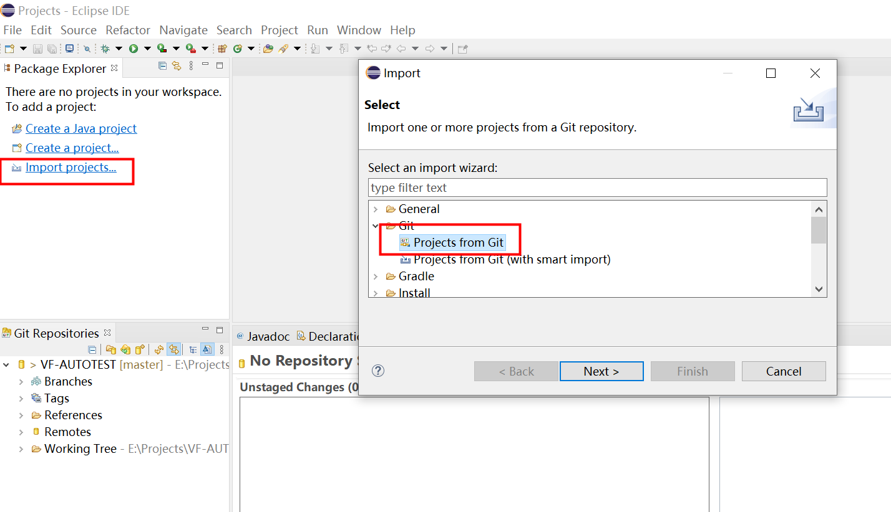
Task: Open the File menu
Action: coord(12,30)
